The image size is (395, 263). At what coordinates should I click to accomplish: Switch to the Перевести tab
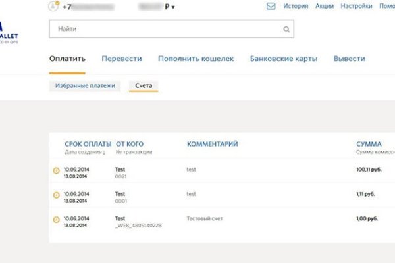click(121, 59)
